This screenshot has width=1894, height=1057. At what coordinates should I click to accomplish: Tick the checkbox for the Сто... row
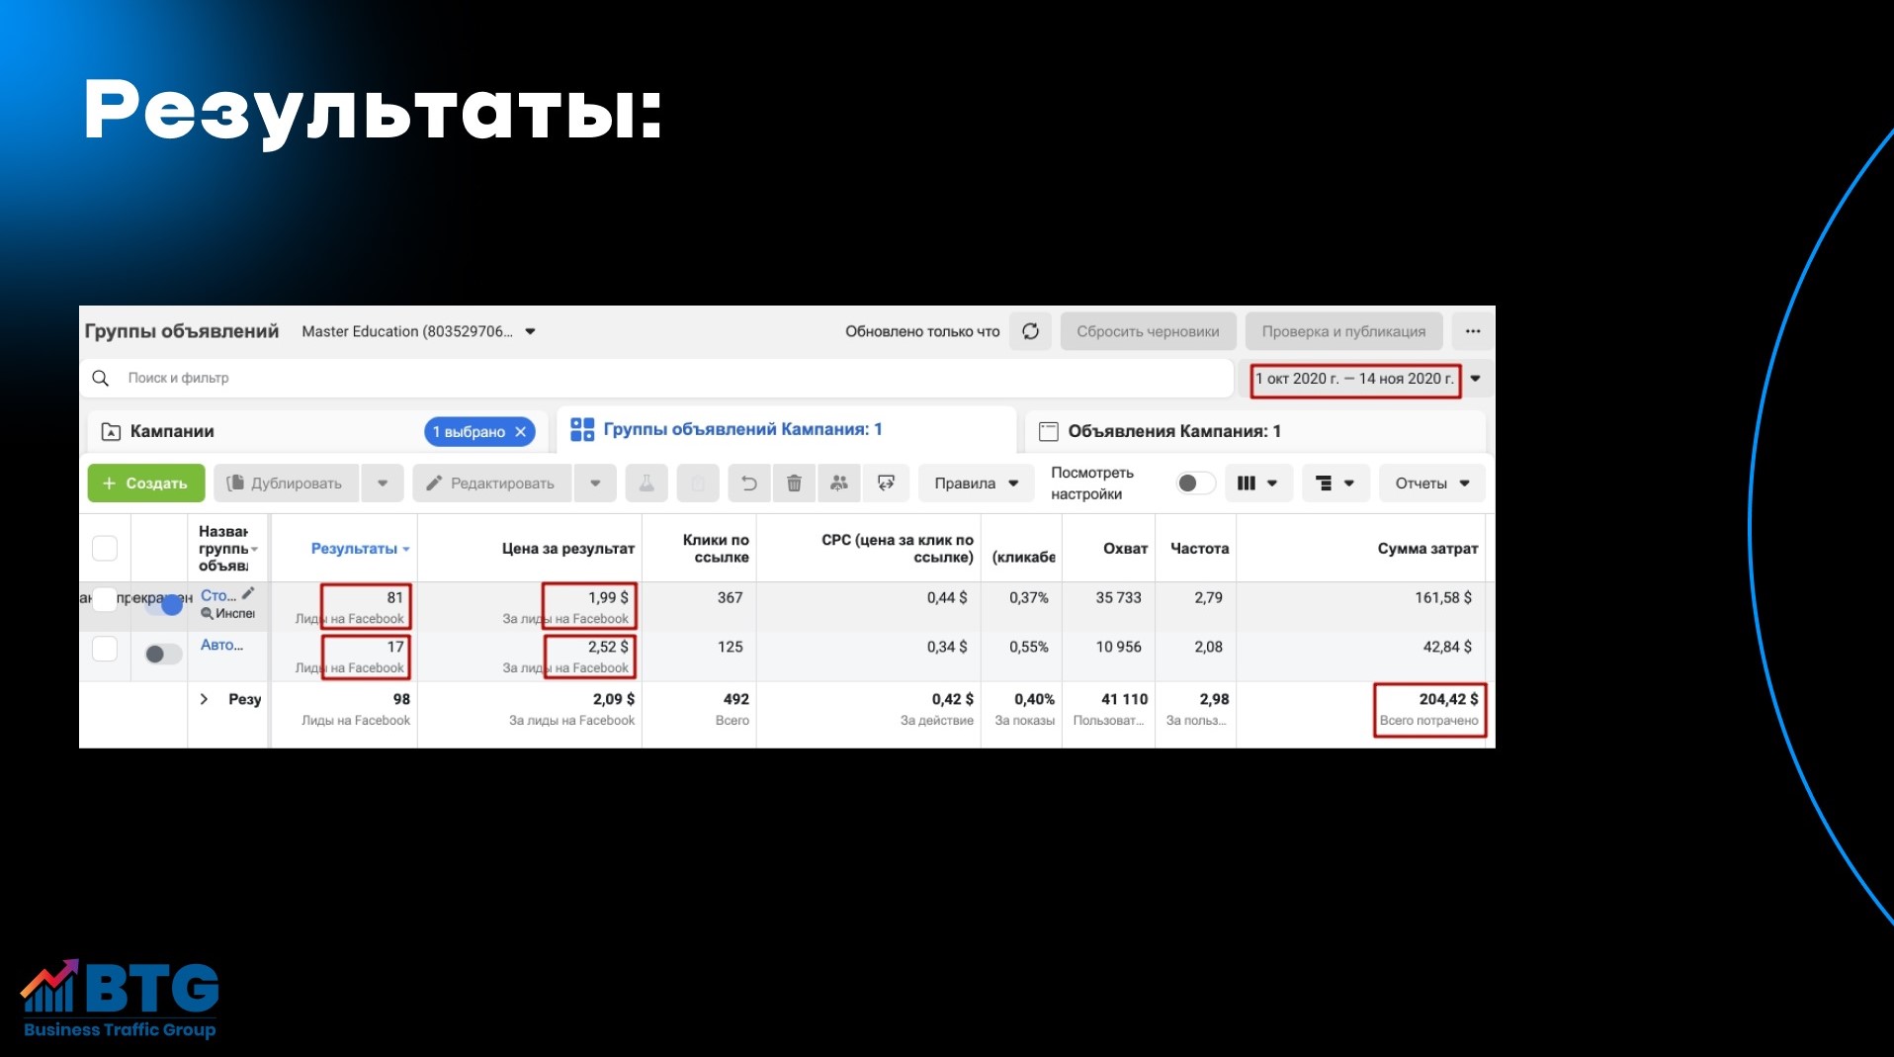pyautogui.click(x=105, y=599)
